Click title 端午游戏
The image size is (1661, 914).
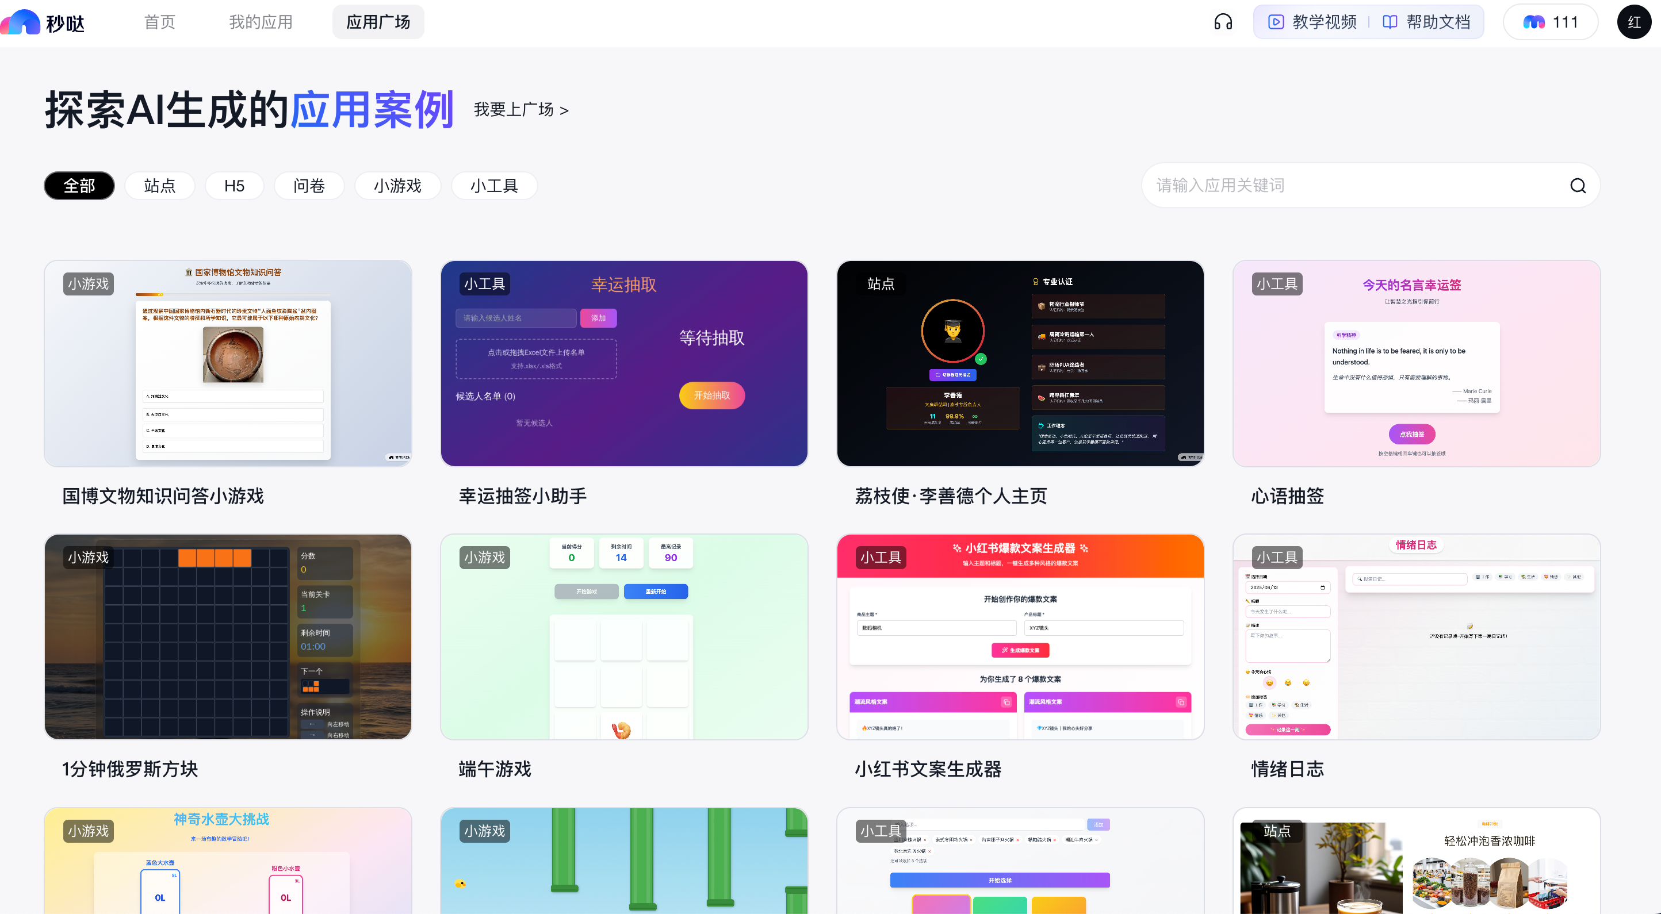[495, 769]
